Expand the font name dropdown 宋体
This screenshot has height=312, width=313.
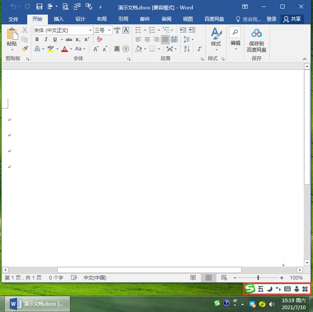90,30
